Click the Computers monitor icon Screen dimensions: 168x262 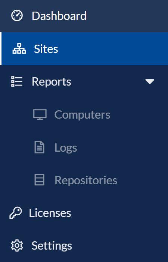click(40, 114)
